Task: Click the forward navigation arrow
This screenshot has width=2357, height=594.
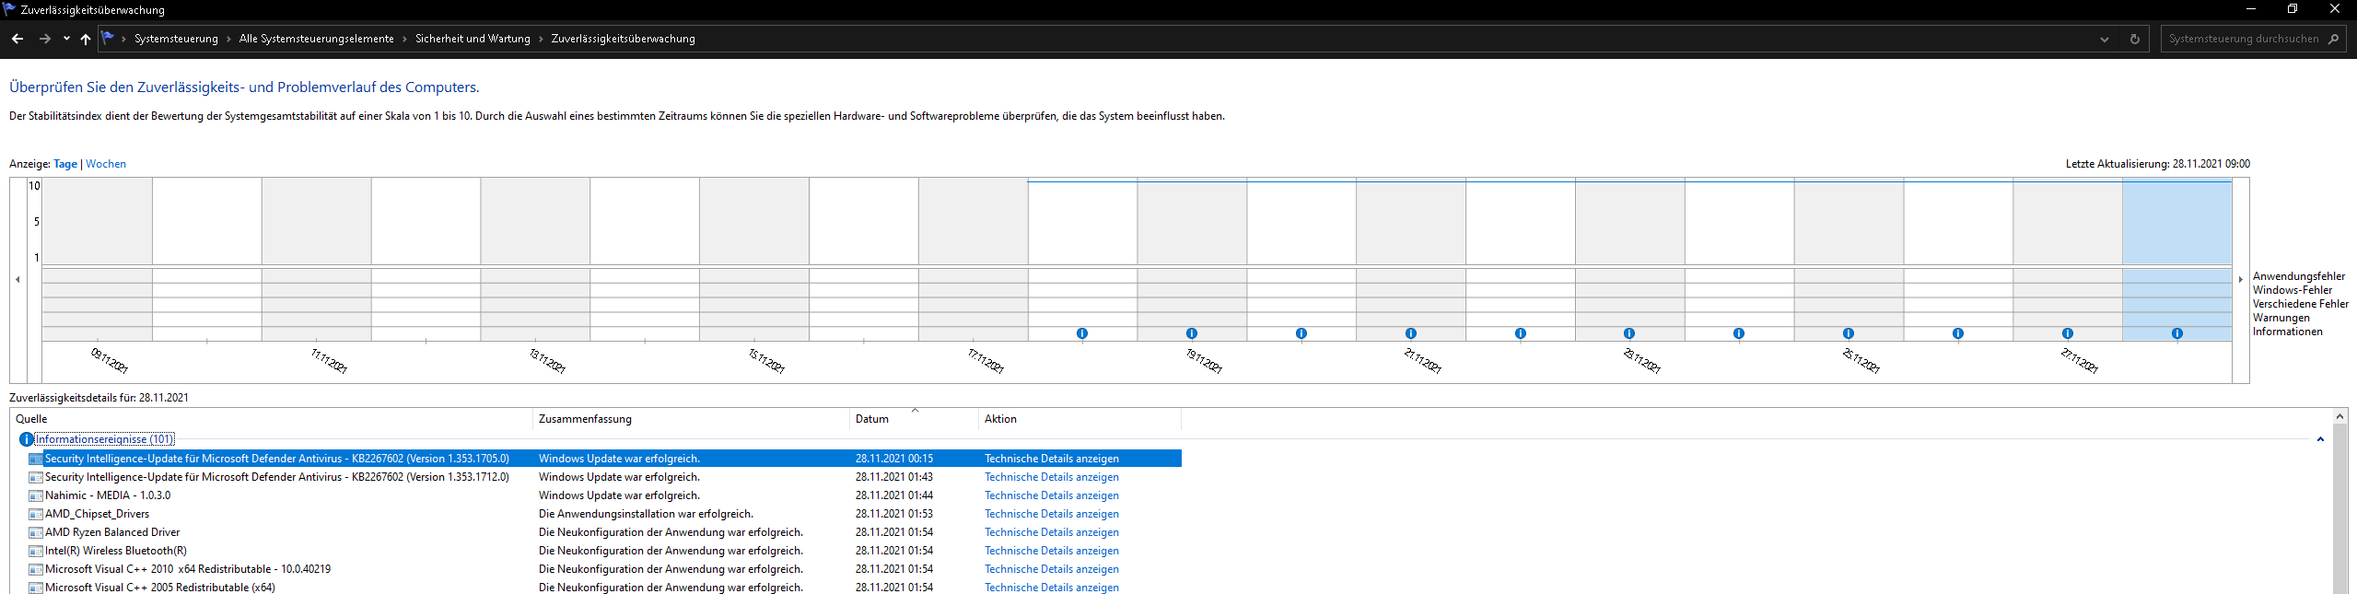Action: (44, 39)
